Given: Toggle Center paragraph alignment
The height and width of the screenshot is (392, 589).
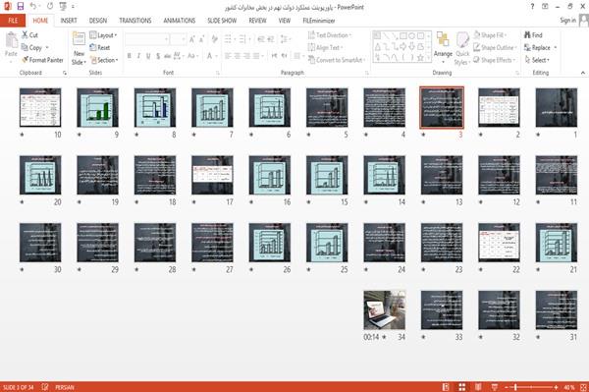Looking at the screenshot, I should click(237, 56).
